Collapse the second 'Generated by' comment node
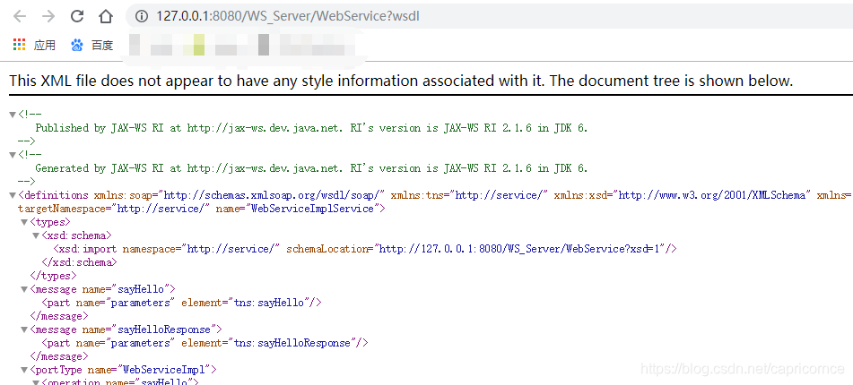The width and height of the screenshot is (853, 385). pos(12,155)
